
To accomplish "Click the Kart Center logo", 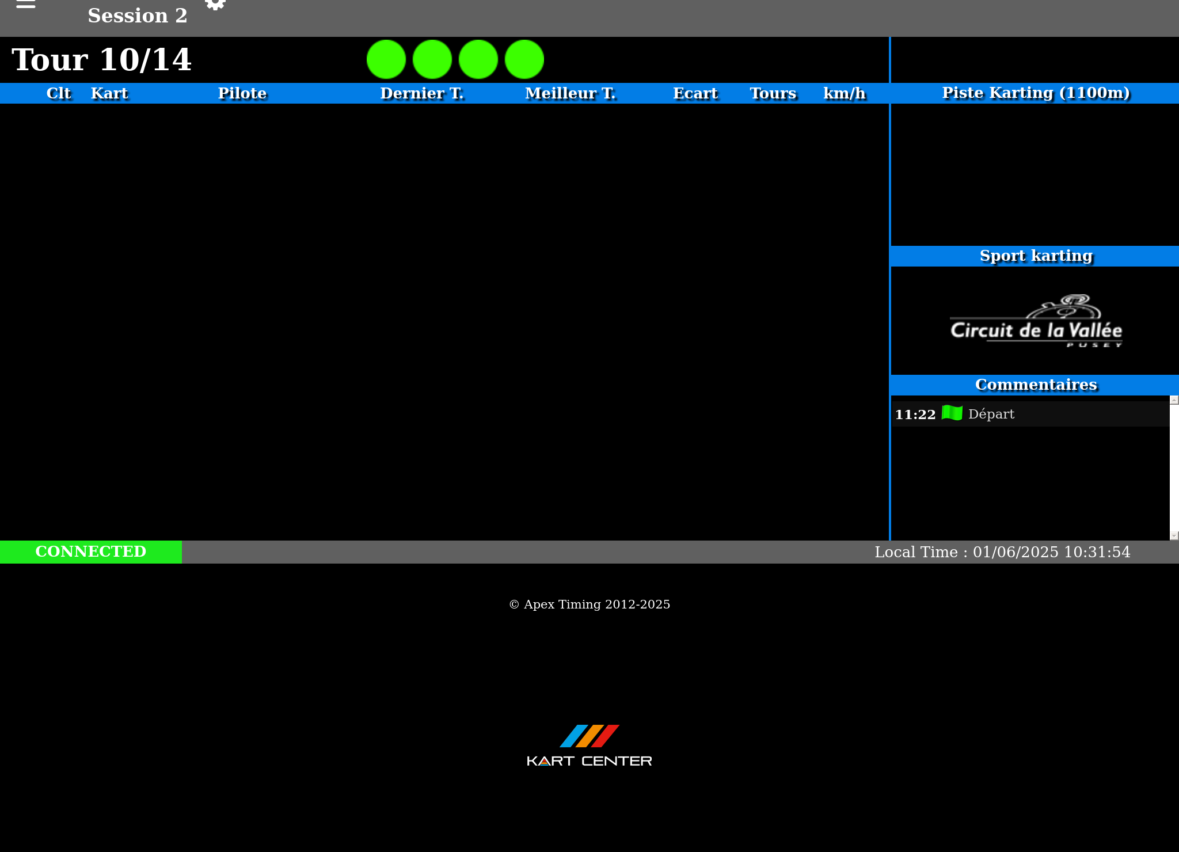I will (x=589, y=745).
